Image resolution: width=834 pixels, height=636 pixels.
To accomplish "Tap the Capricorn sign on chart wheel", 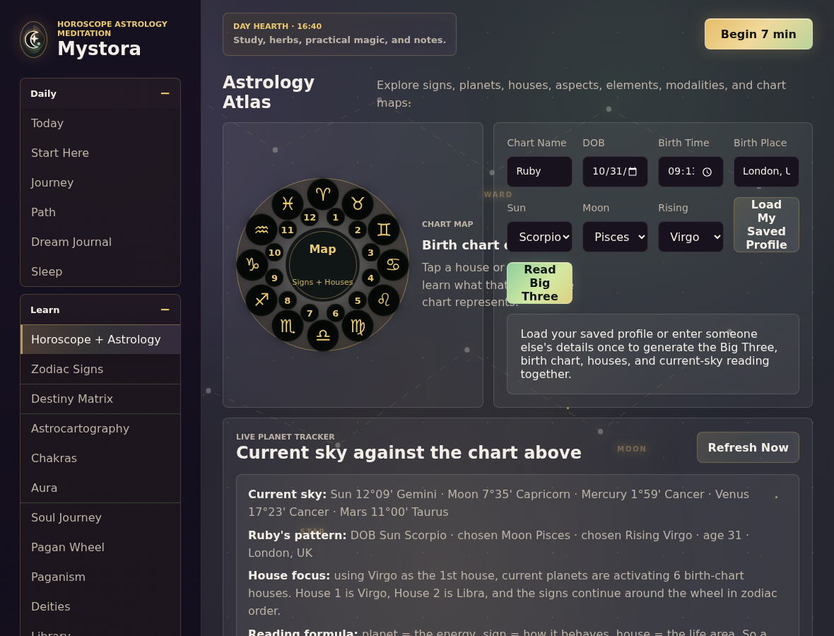I will coord(252,265).
